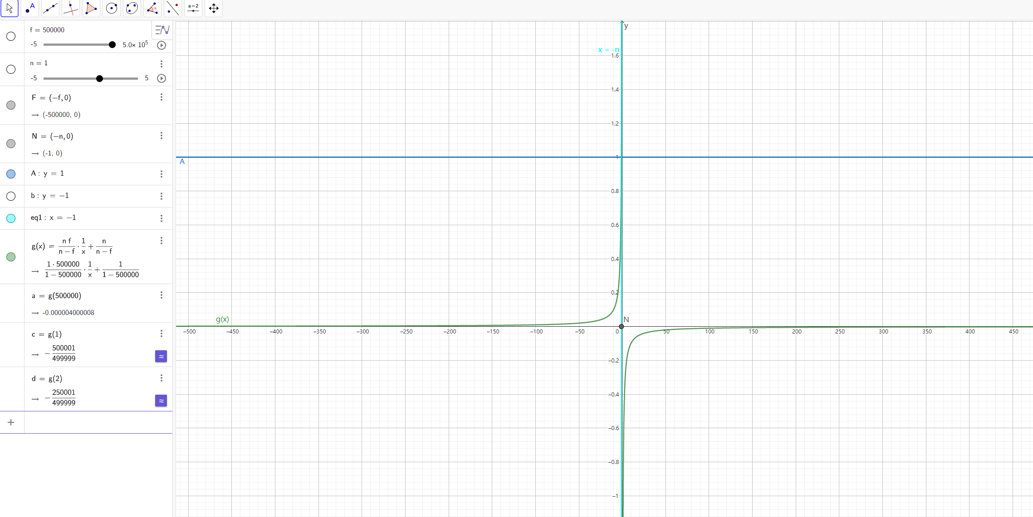This screenshot has height=517, width=1033.
Task: Click the slider track for f
Action: click(x=77, y=44)
